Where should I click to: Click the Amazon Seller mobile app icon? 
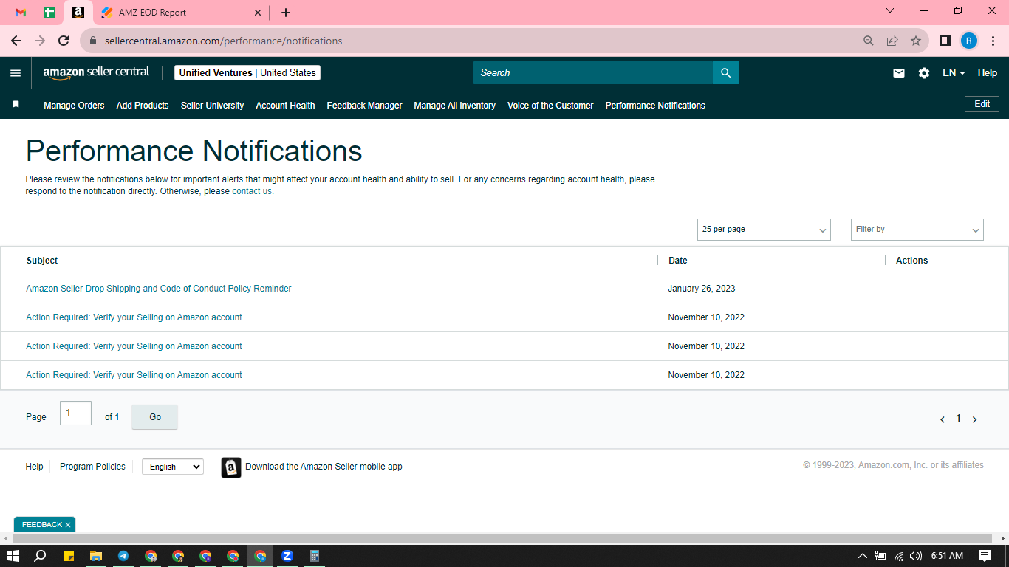click(231, 467)
